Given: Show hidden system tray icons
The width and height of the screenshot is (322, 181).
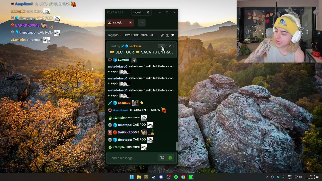Looking at the screenshot, I should point(267,177).
